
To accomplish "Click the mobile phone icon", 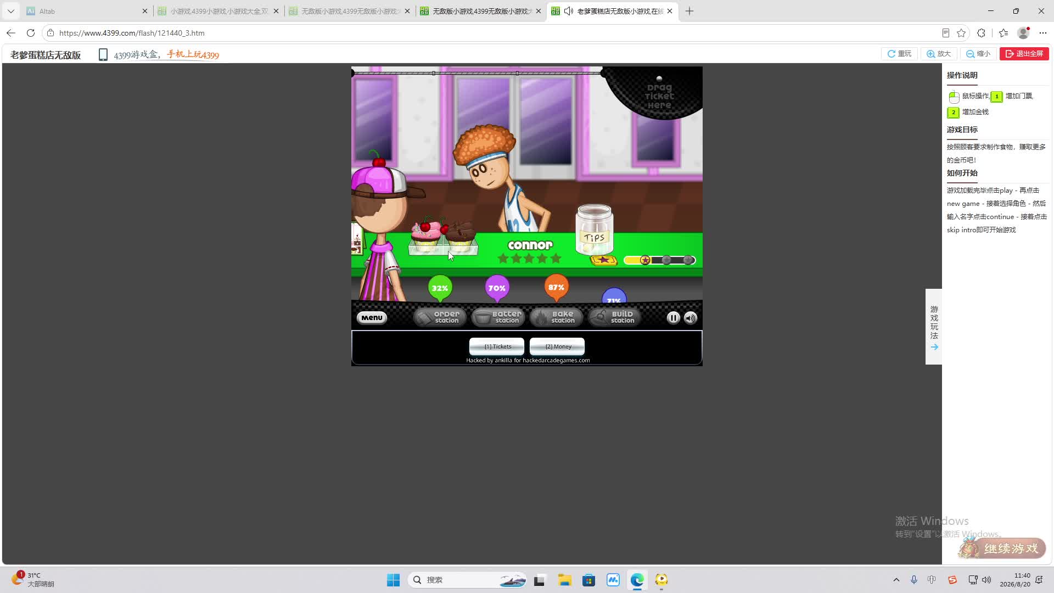I will point(103,54).
